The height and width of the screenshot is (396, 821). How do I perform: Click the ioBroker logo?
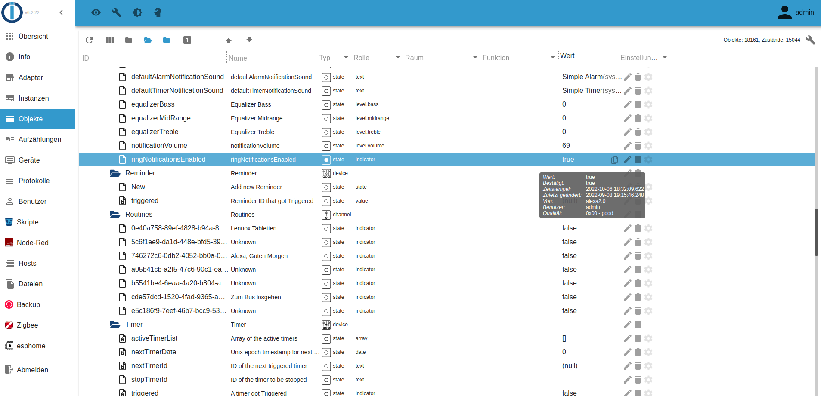pos(12,12)
